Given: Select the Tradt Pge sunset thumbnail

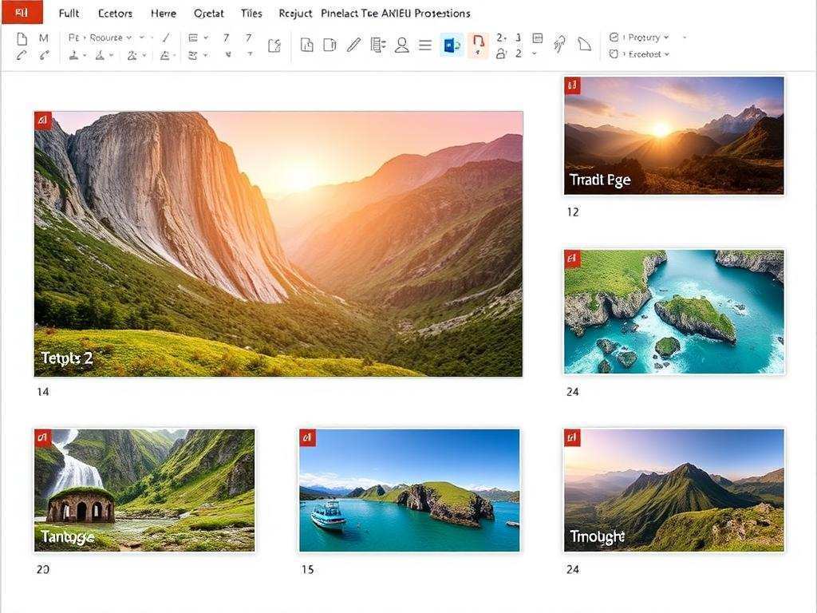Looking at the screenshot, I should [x=673, y=135].
